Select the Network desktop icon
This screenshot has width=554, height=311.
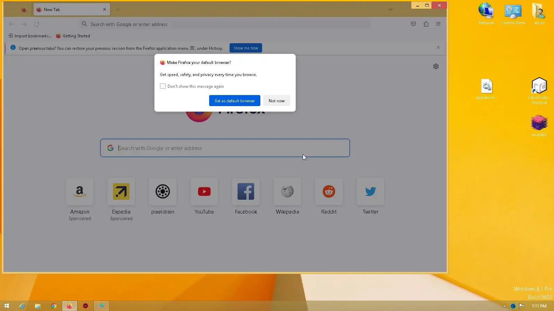(486, 13)
